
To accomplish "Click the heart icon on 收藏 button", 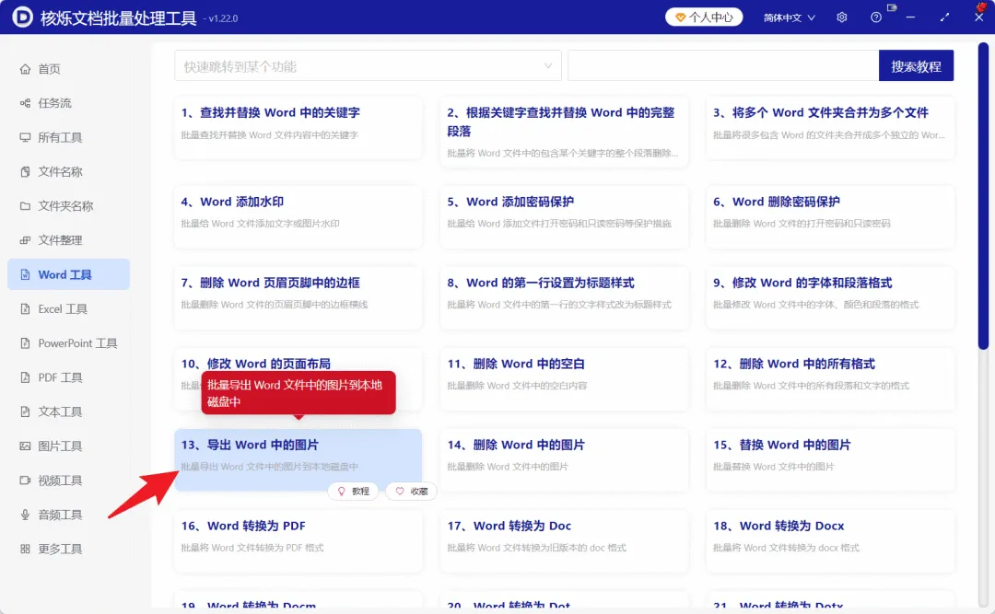I will pyautogui.click(x=400, y=491).
